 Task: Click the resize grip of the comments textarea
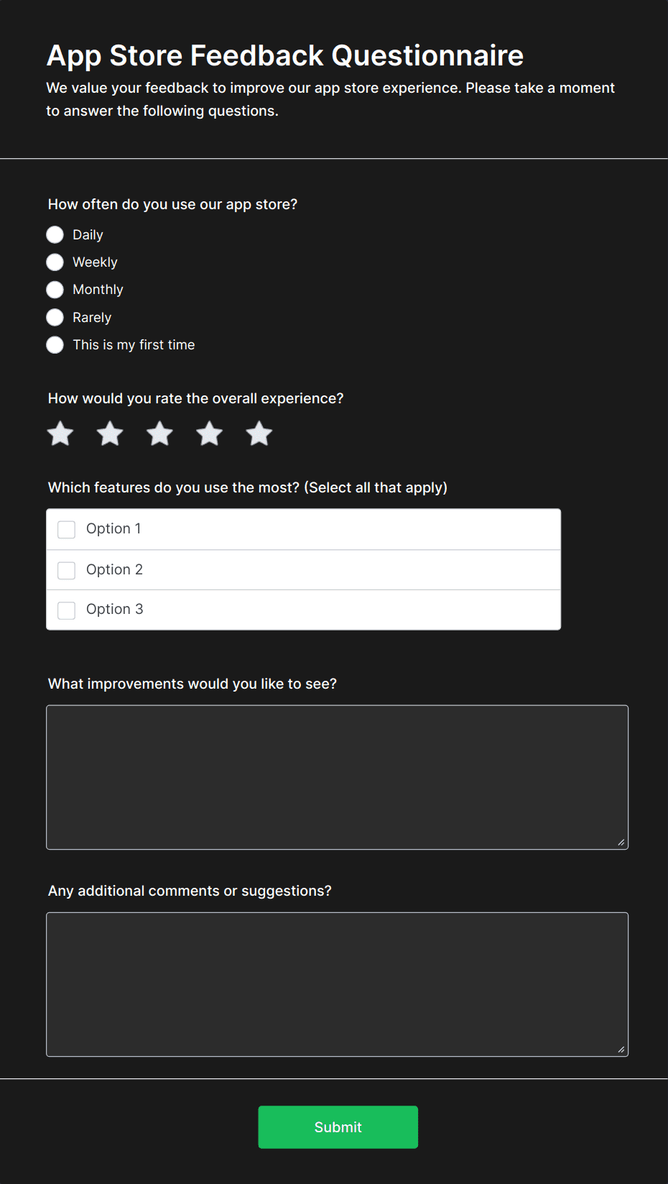pyautogui.click(x=622, y=1050)
